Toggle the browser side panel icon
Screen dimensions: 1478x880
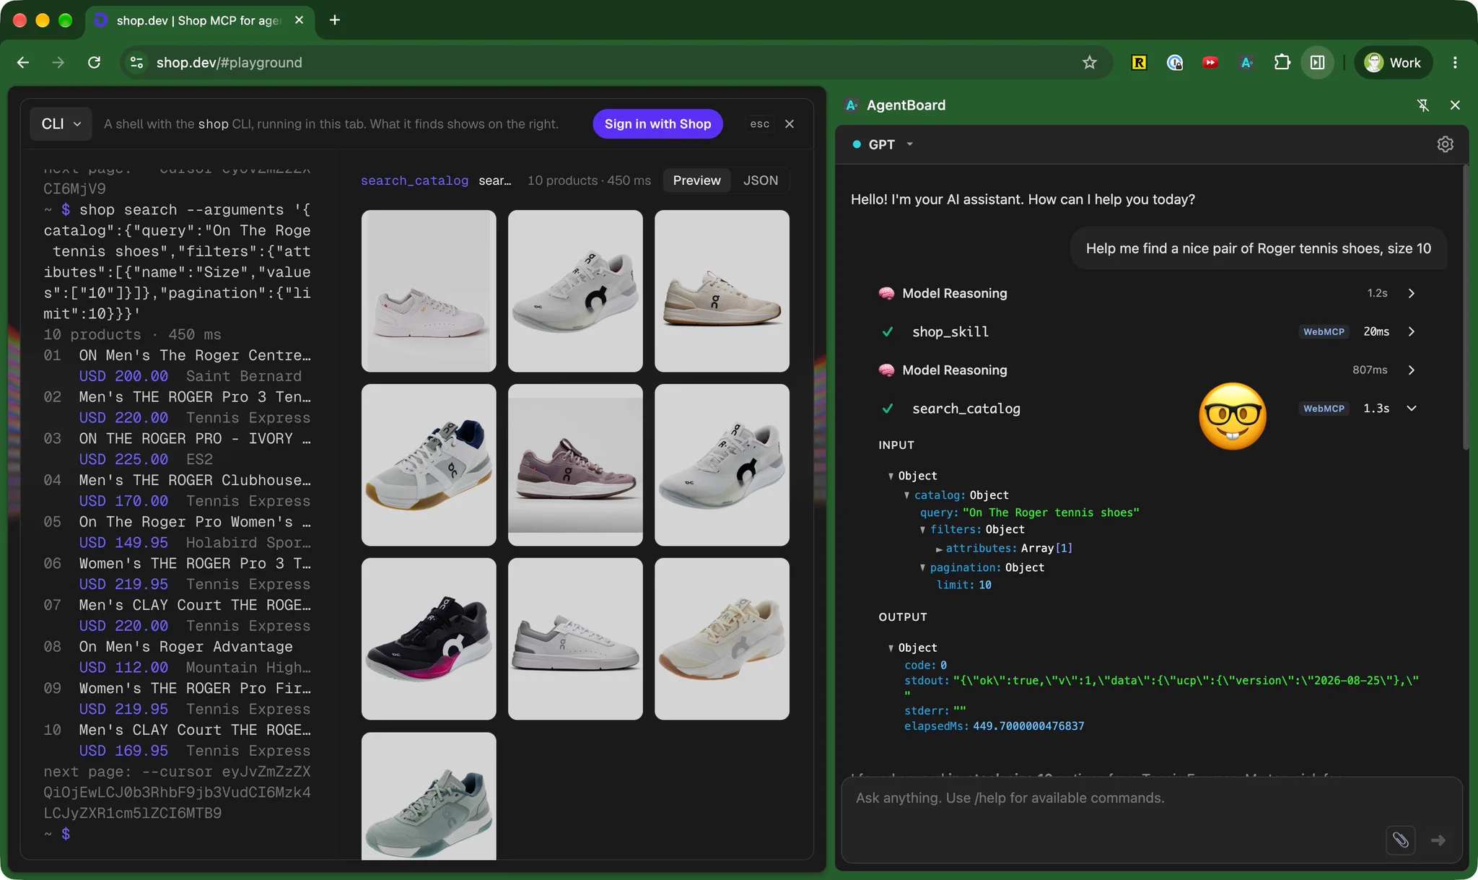pyautogui.click(x=1318, y=63)
